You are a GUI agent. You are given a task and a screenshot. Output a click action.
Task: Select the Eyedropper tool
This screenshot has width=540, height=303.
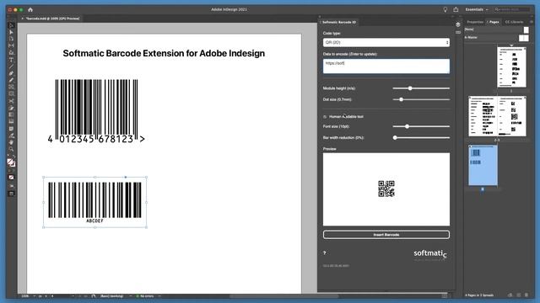point(11,136)
